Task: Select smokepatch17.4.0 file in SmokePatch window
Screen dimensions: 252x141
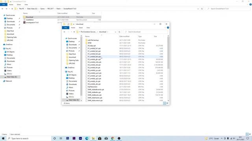Action: [x=32, y=23]
